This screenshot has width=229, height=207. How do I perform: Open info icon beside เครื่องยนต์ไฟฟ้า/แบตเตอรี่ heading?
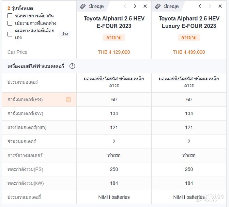[72, 66]
